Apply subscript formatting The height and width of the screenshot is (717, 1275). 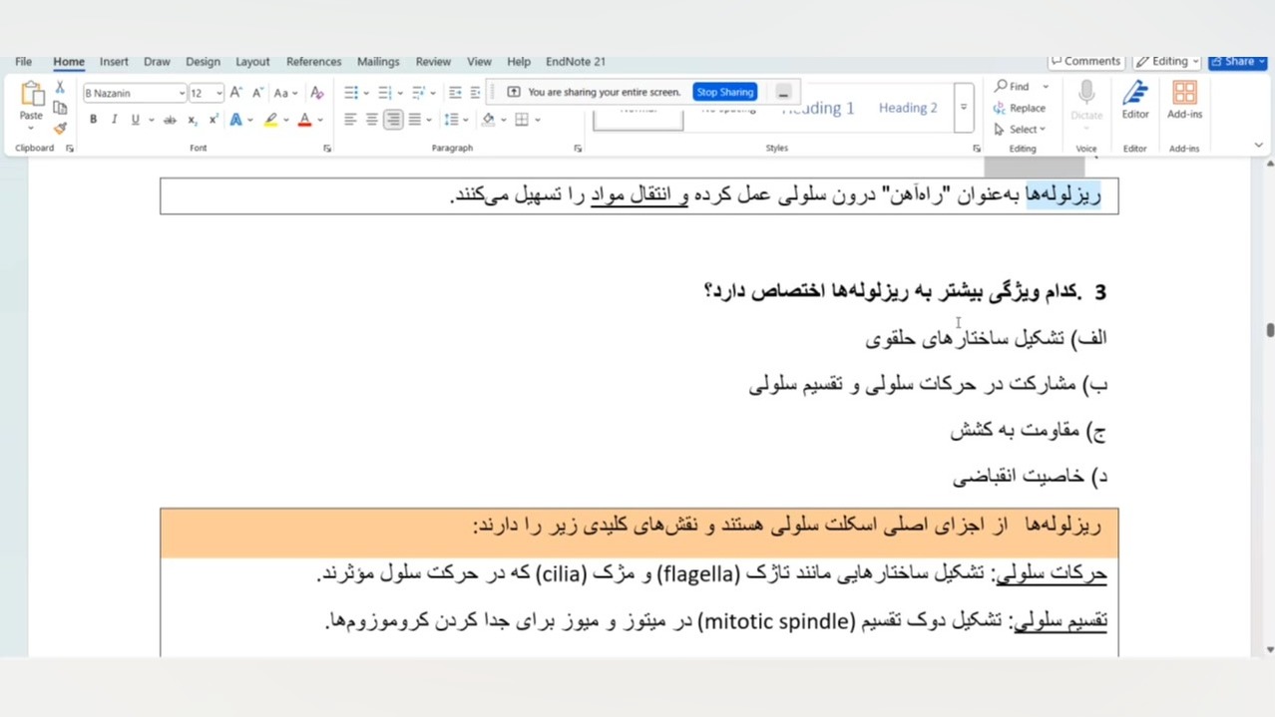pyautogui.click(x=192, y=120)
